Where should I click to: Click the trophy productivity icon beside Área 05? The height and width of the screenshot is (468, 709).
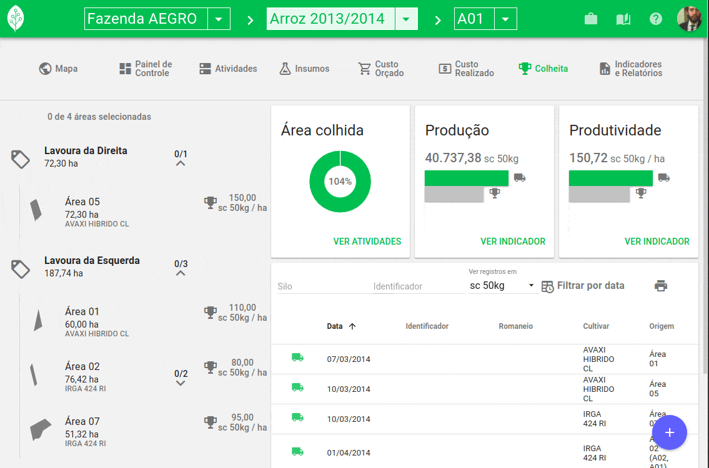[209, 202]
